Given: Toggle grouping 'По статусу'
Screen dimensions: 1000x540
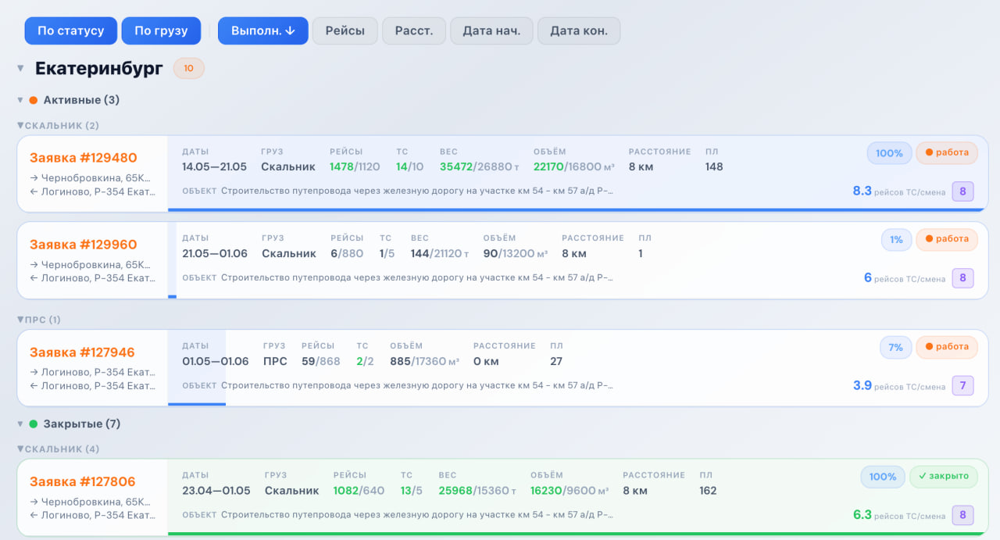Looking at the screenshot, I should [71, 30].
